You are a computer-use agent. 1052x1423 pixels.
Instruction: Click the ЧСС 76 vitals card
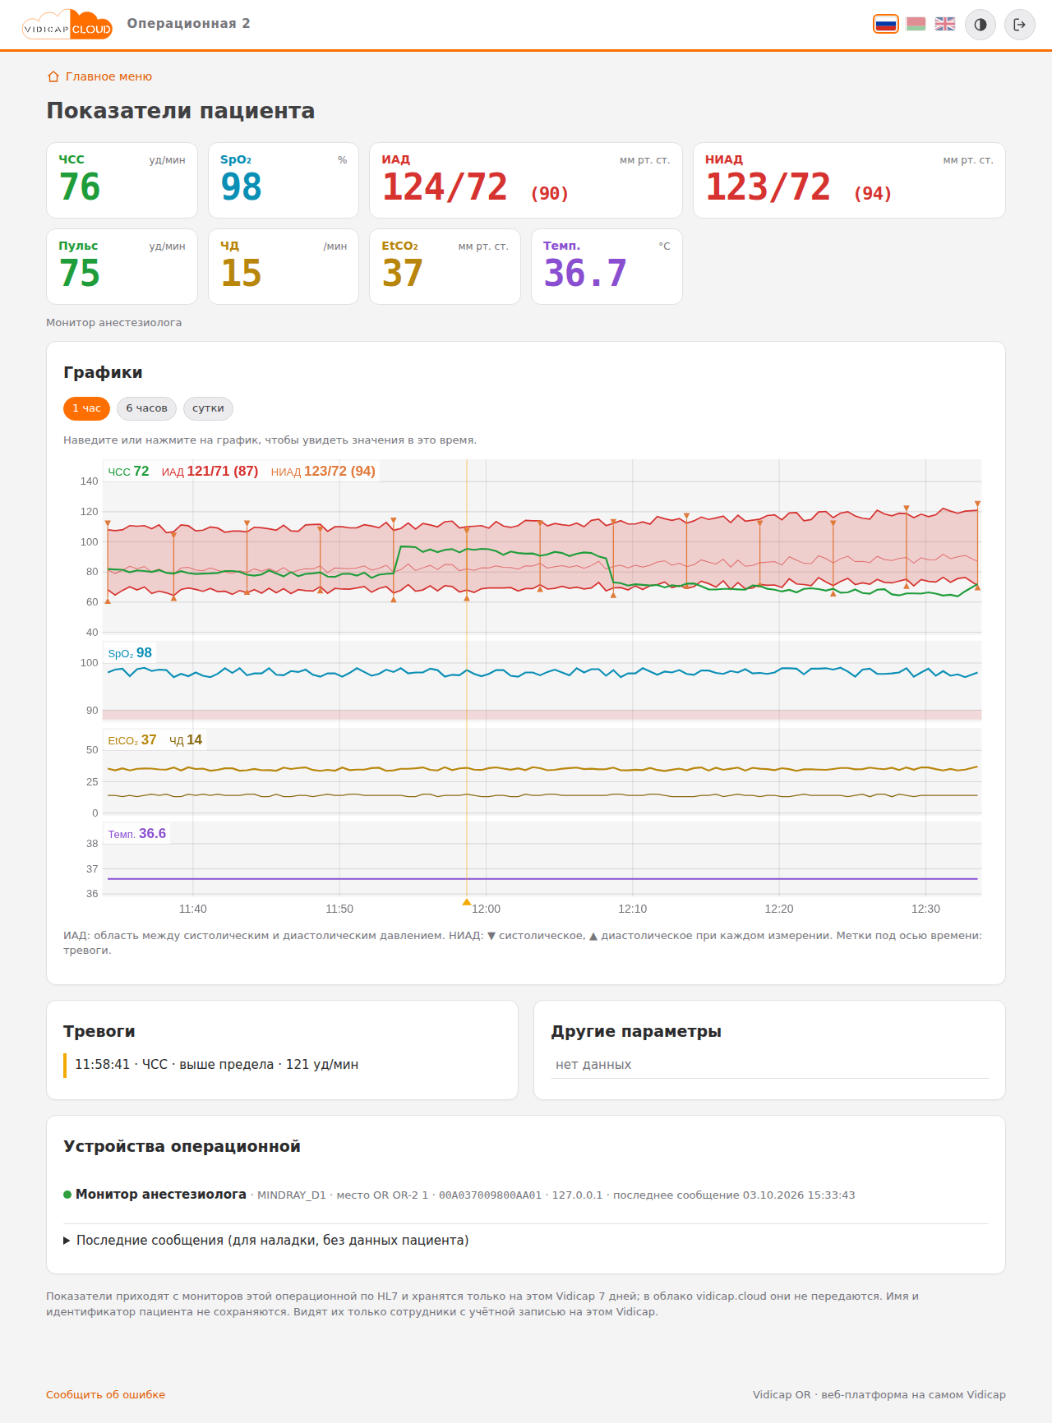point(122,181)
